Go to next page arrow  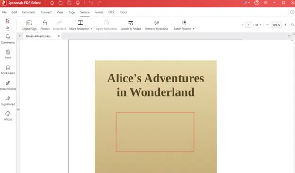(x=260, y=25)
